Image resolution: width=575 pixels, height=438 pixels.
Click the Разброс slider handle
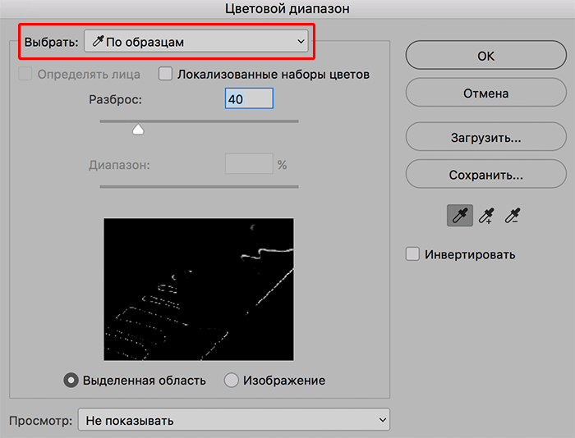pos(138,130)
